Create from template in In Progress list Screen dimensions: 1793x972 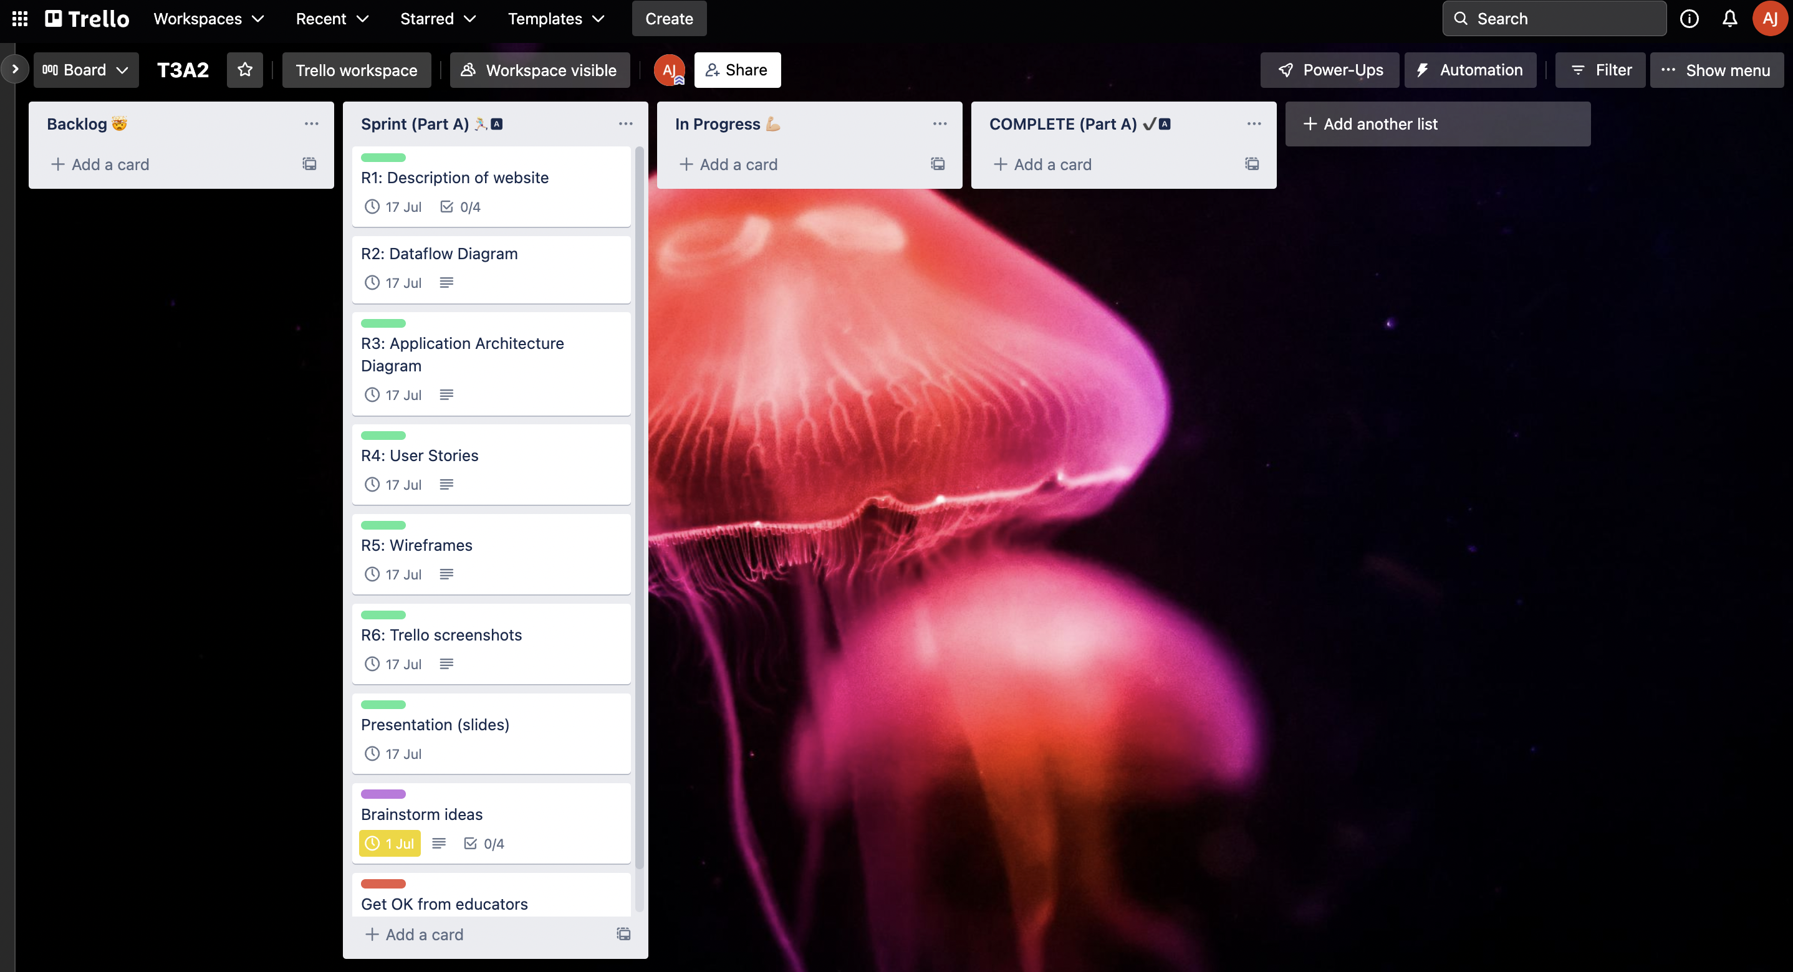(938, 164)
